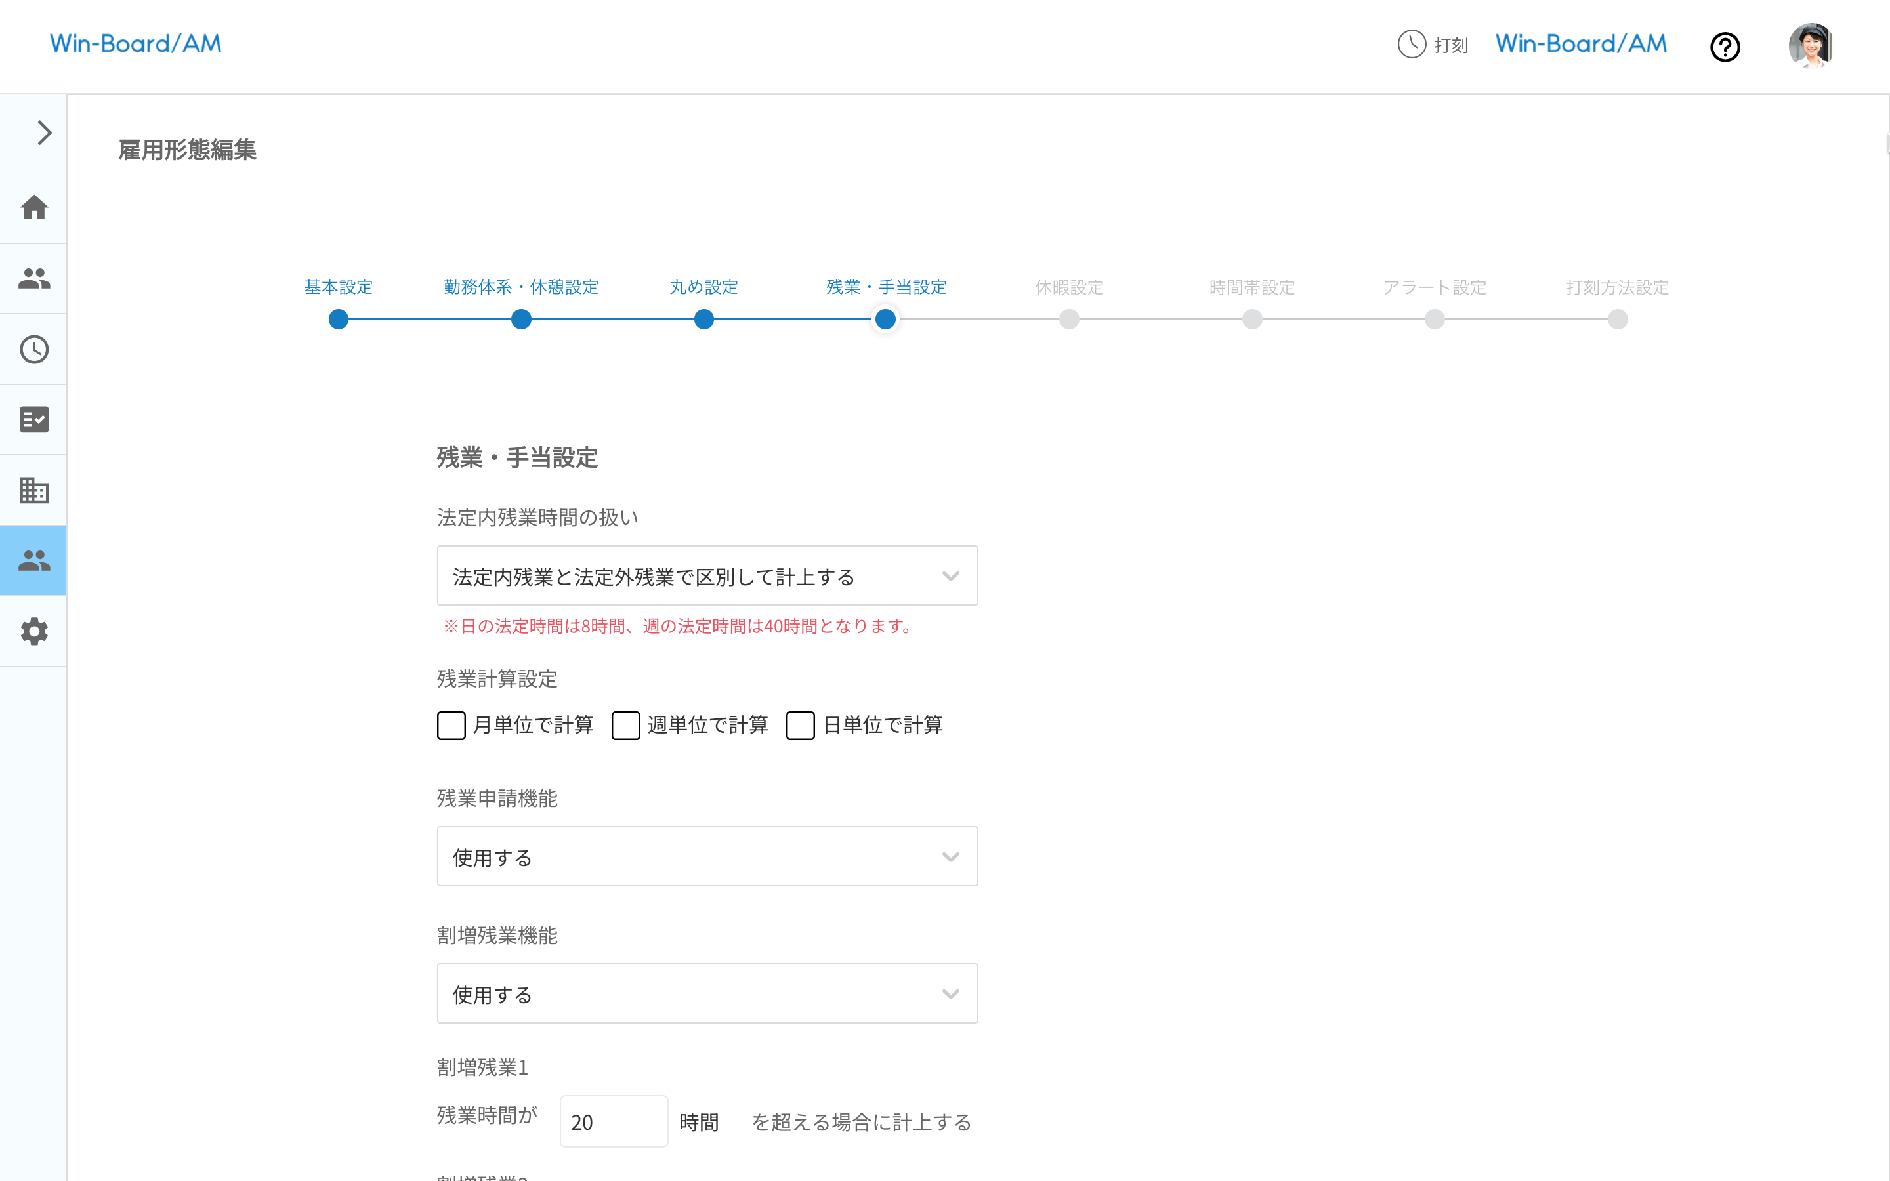The width and height of the screenshot is (1890, 1181).
Task: Enable 月単位で計算 checkbox
Action: [x=451, y=726]
